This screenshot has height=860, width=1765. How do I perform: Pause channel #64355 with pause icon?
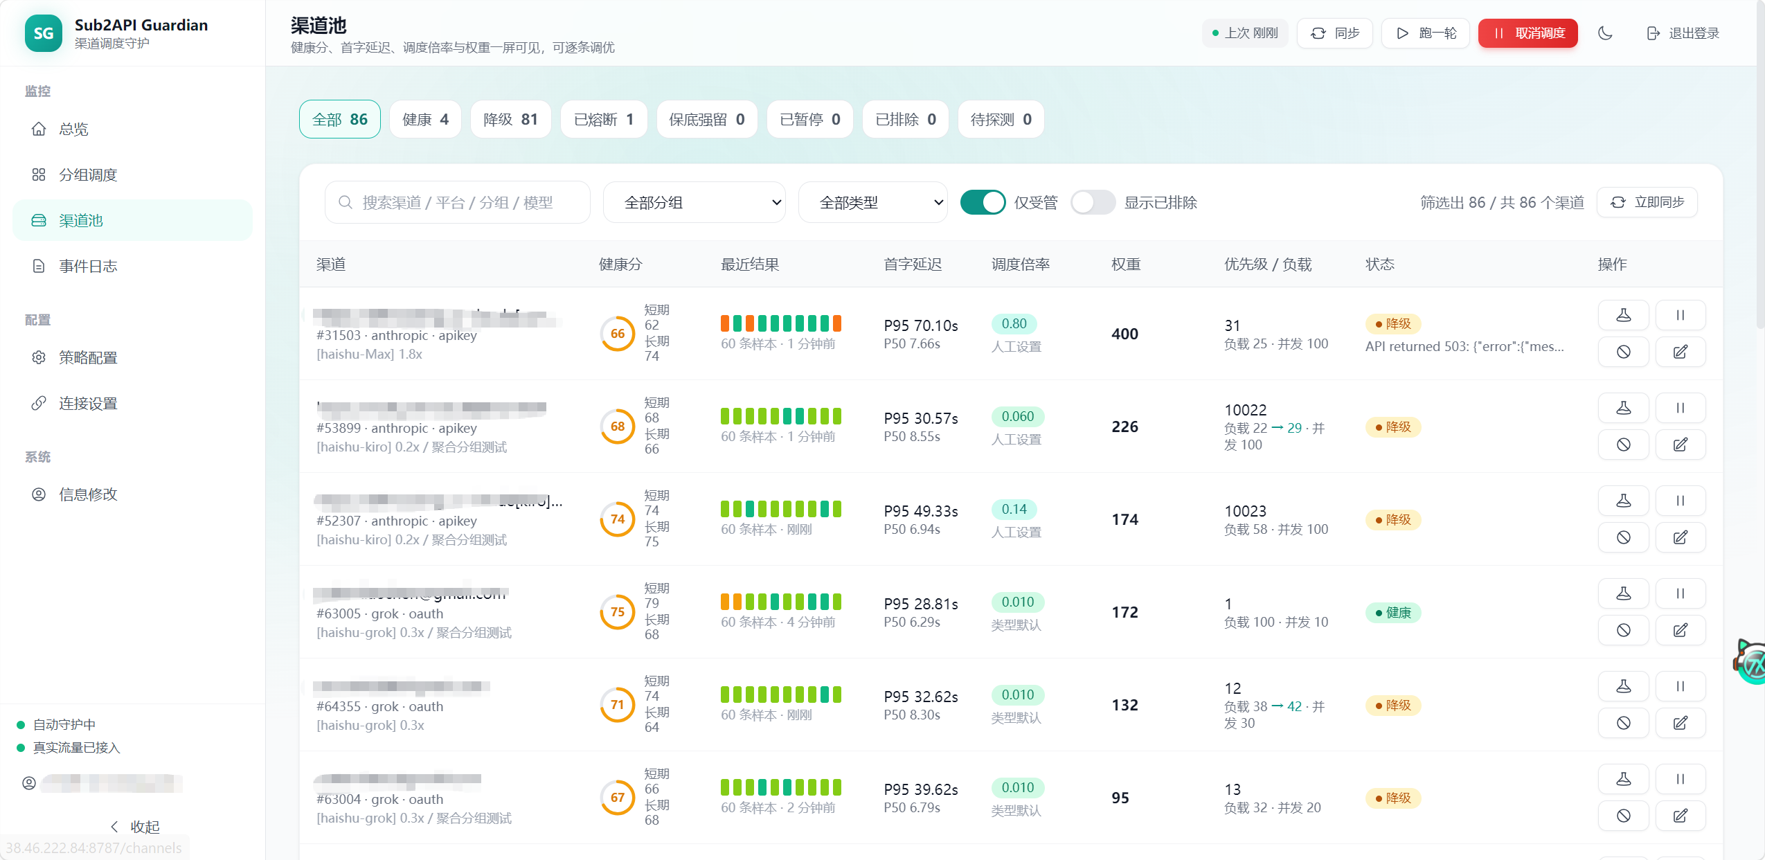coord(1680,686)
